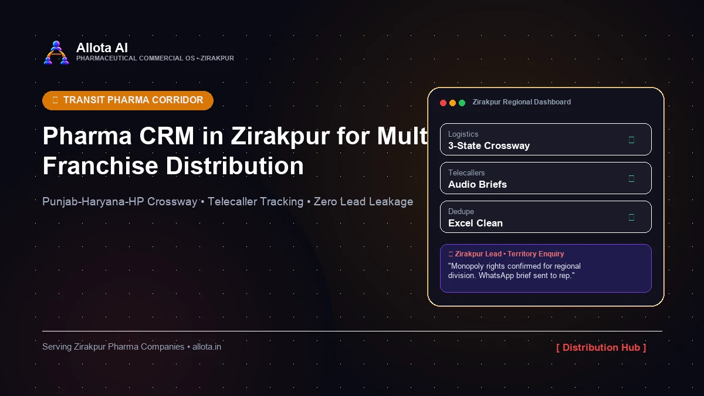
Task: Click the green window dot
Action: click(462, 103)
